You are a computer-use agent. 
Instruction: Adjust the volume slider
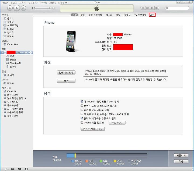(43, 8)
